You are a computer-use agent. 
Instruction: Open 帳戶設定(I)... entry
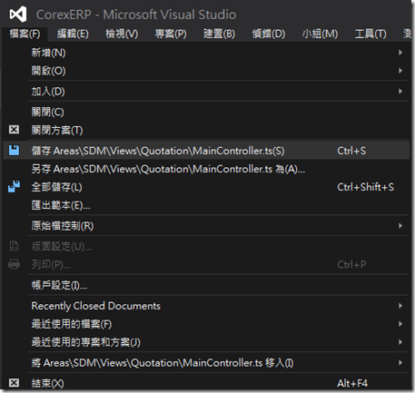pyautogui.click(x=206, y=285)
